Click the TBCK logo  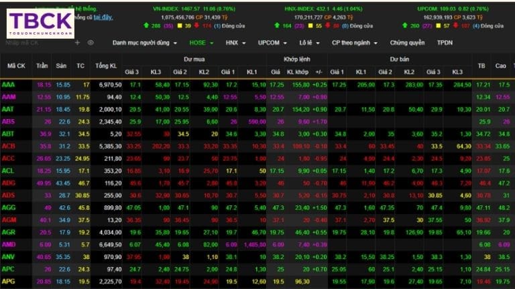40,23
